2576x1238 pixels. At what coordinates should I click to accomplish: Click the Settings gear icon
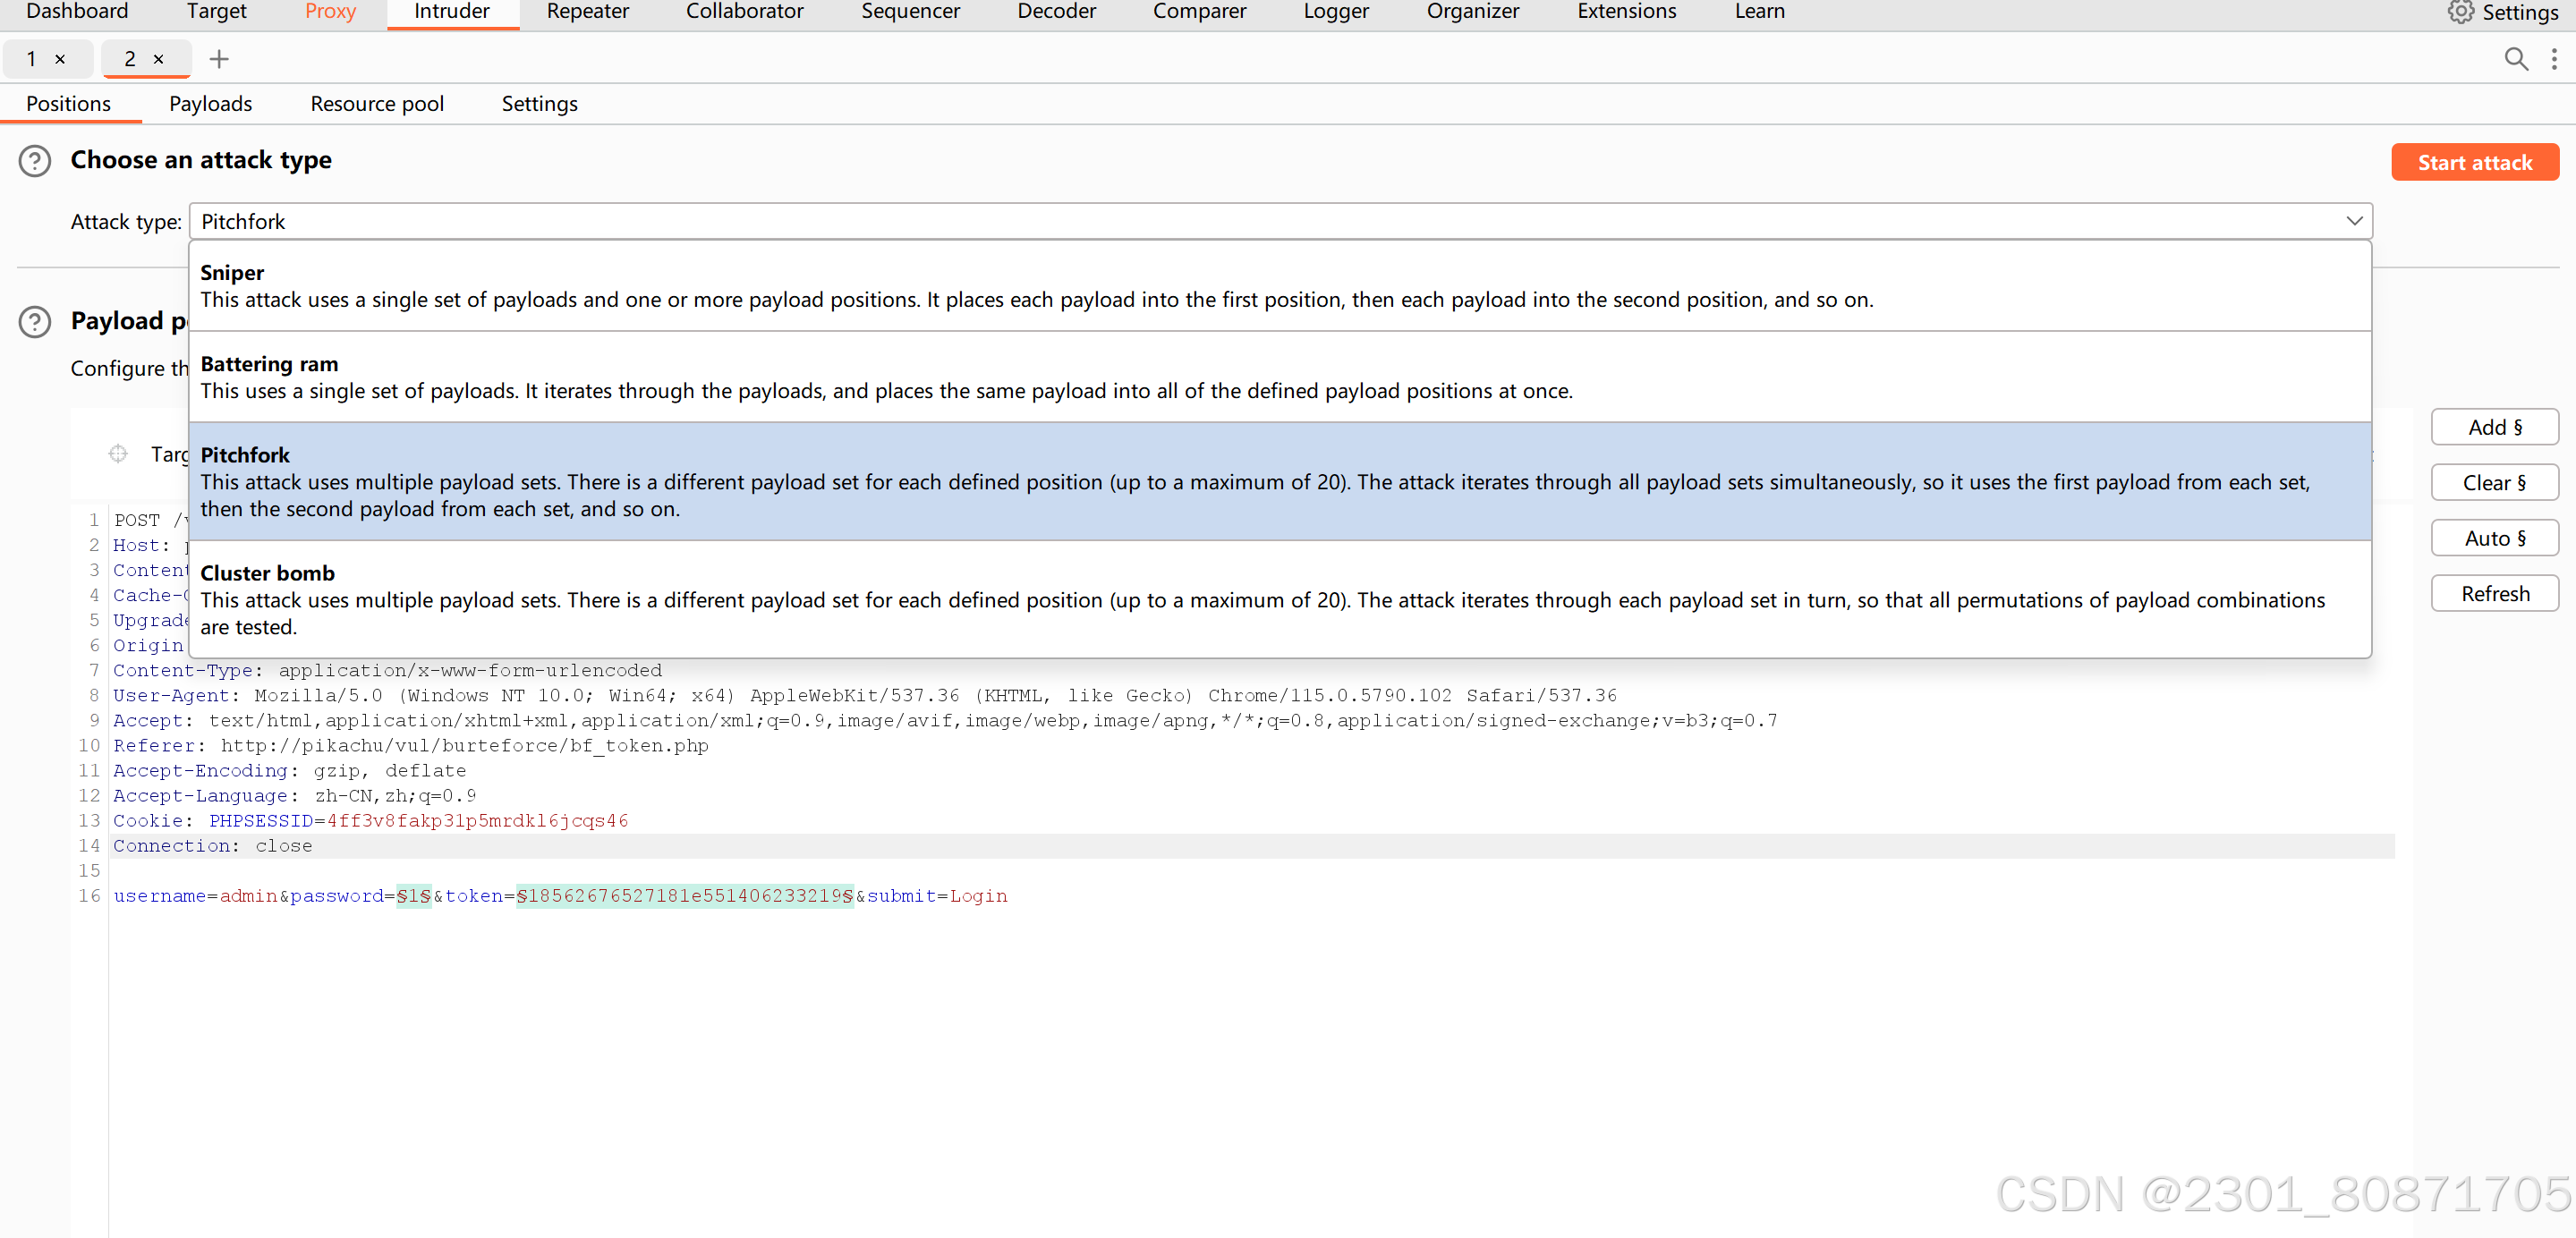pyautogui.click(x=2460, y=12)
